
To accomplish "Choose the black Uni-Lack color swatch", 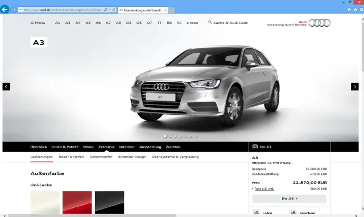I will (x=109, y=202).
